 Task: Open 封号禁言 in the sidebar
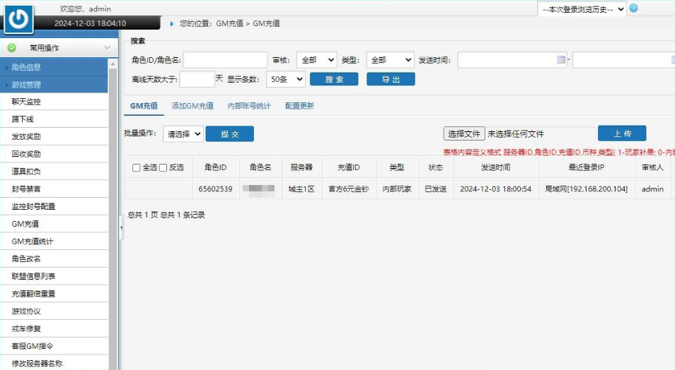click(54, 189)
